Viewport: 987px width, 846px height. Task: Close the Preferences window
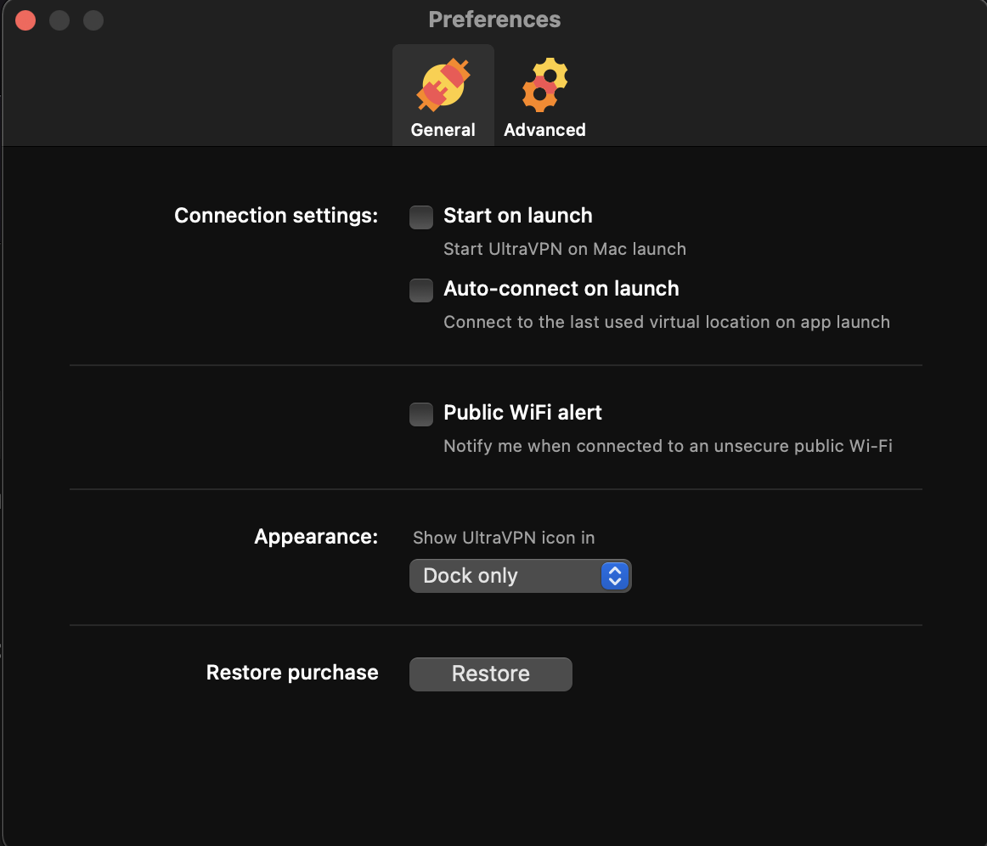point(25,20)
